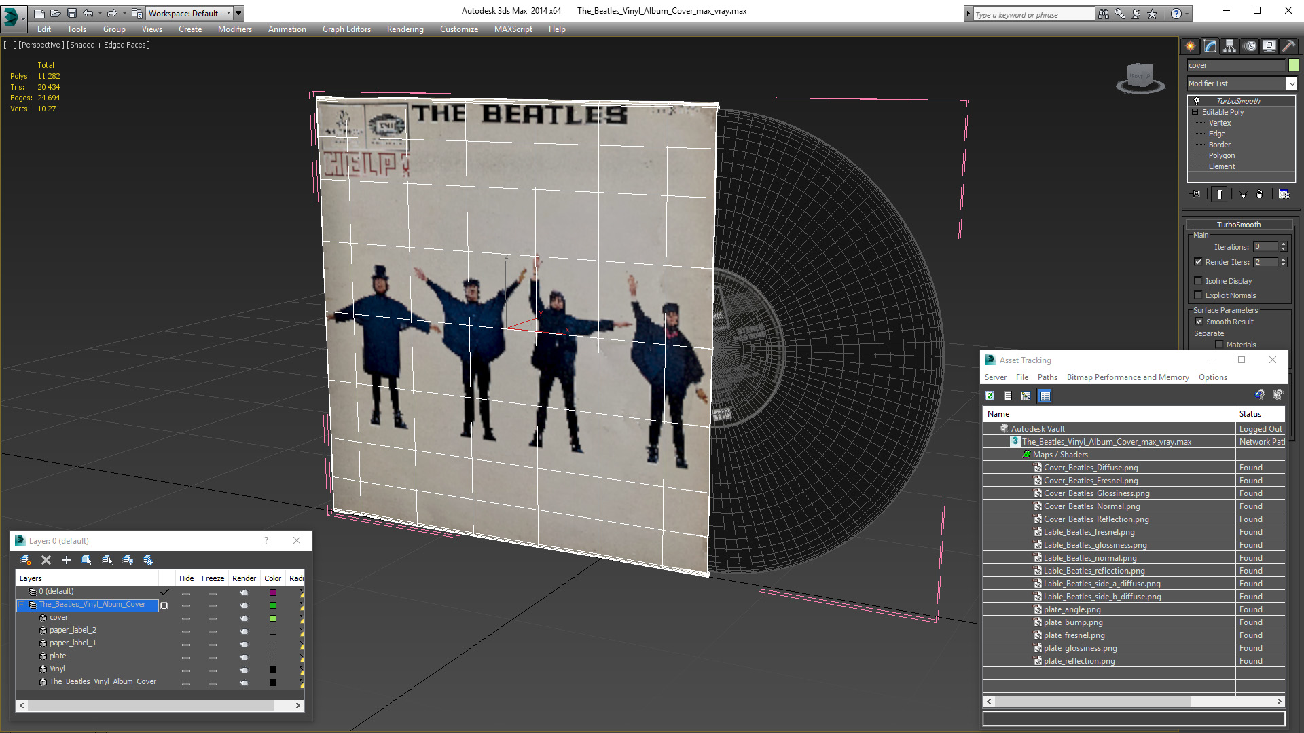Toggle Show End Result button
This screenshot has height=733, width=1304.
click(x=1220, y=194)
